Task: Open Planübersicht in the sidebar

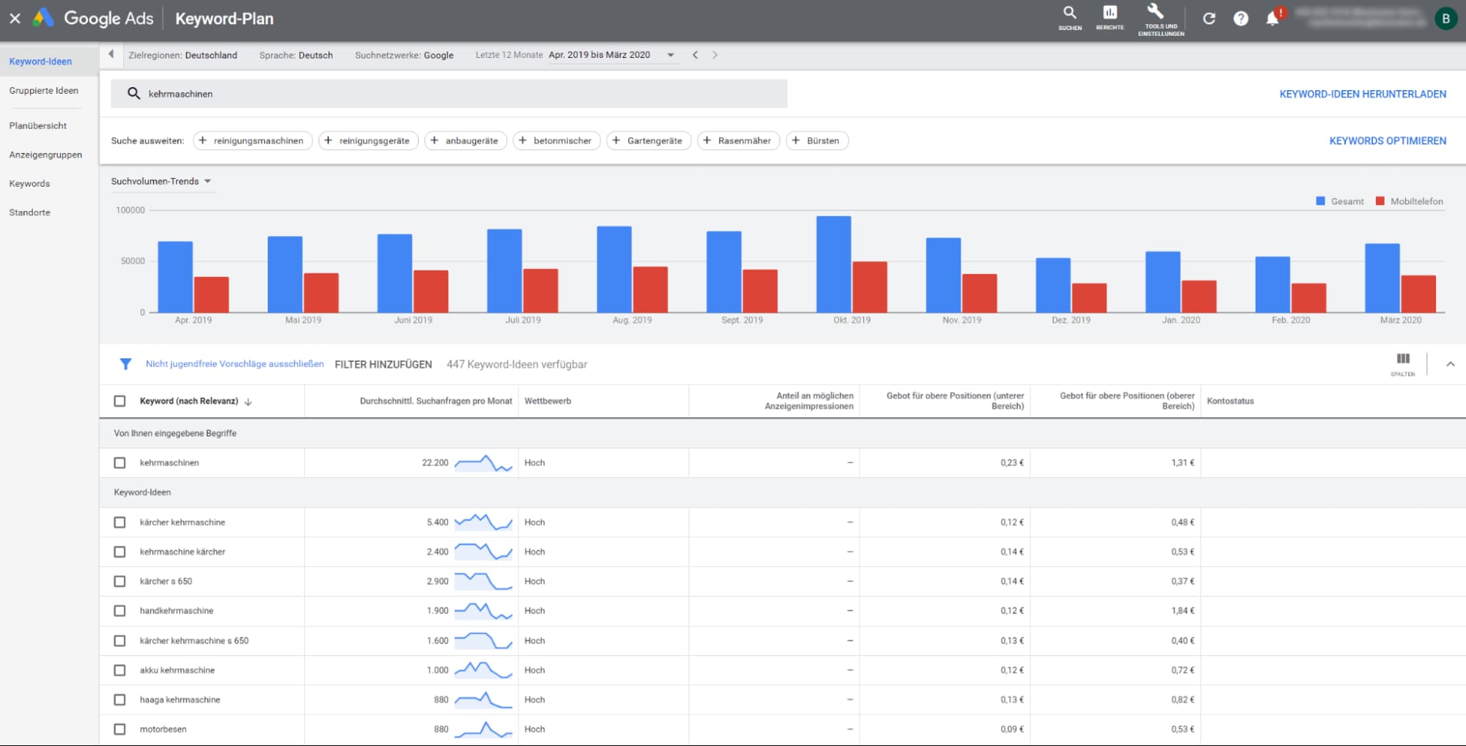Action: (38, 126)
